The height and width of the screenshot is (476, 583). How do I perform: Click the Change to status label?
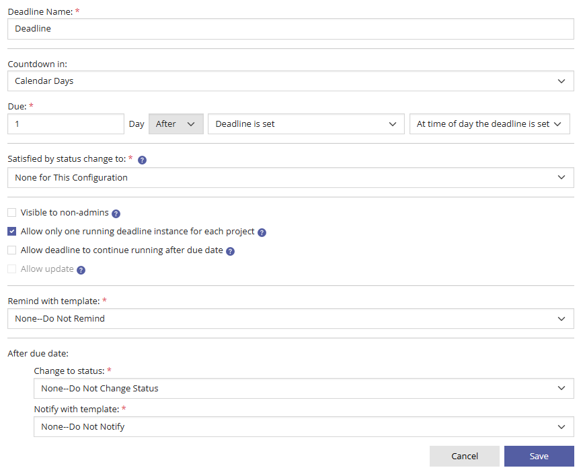69,371
